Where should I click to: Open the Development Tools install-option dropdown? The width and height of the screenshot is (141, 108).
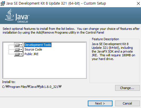(19, 45)
